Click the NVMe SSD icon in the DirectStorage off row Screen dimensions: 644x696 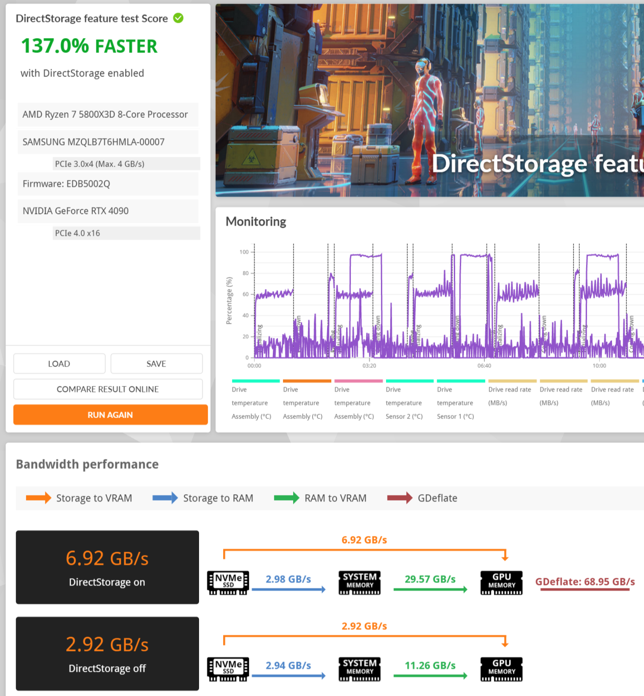[228, 669]
